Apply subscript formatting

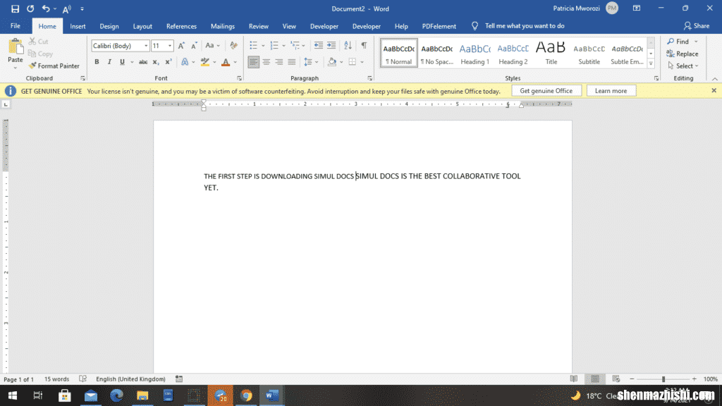pos(156,62)
